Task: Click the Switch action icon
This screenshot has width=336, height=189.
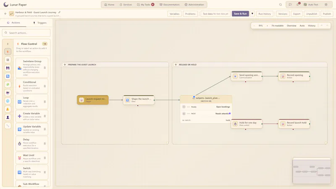Action: [x=19, y=172]
